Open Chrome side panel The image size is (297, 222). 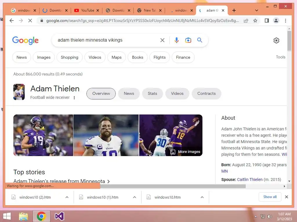[267, 21]
